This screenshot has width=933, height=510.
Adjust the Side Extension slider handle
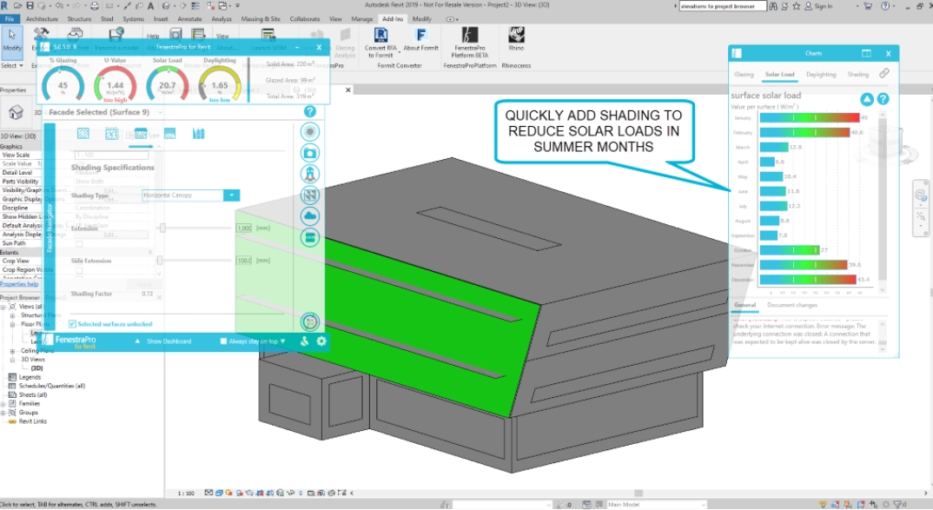160,260
